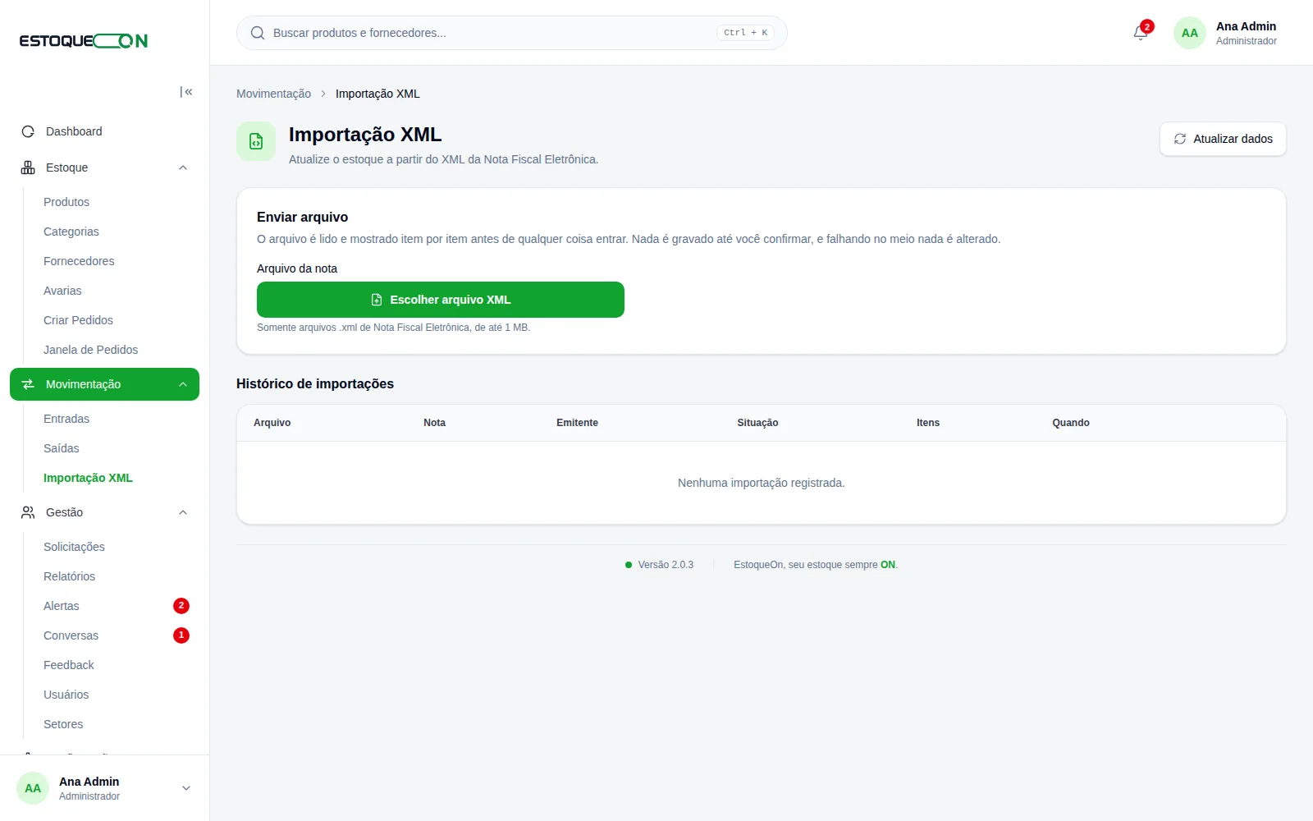Open the Ana Admin user menu chevron

(186, 788)
